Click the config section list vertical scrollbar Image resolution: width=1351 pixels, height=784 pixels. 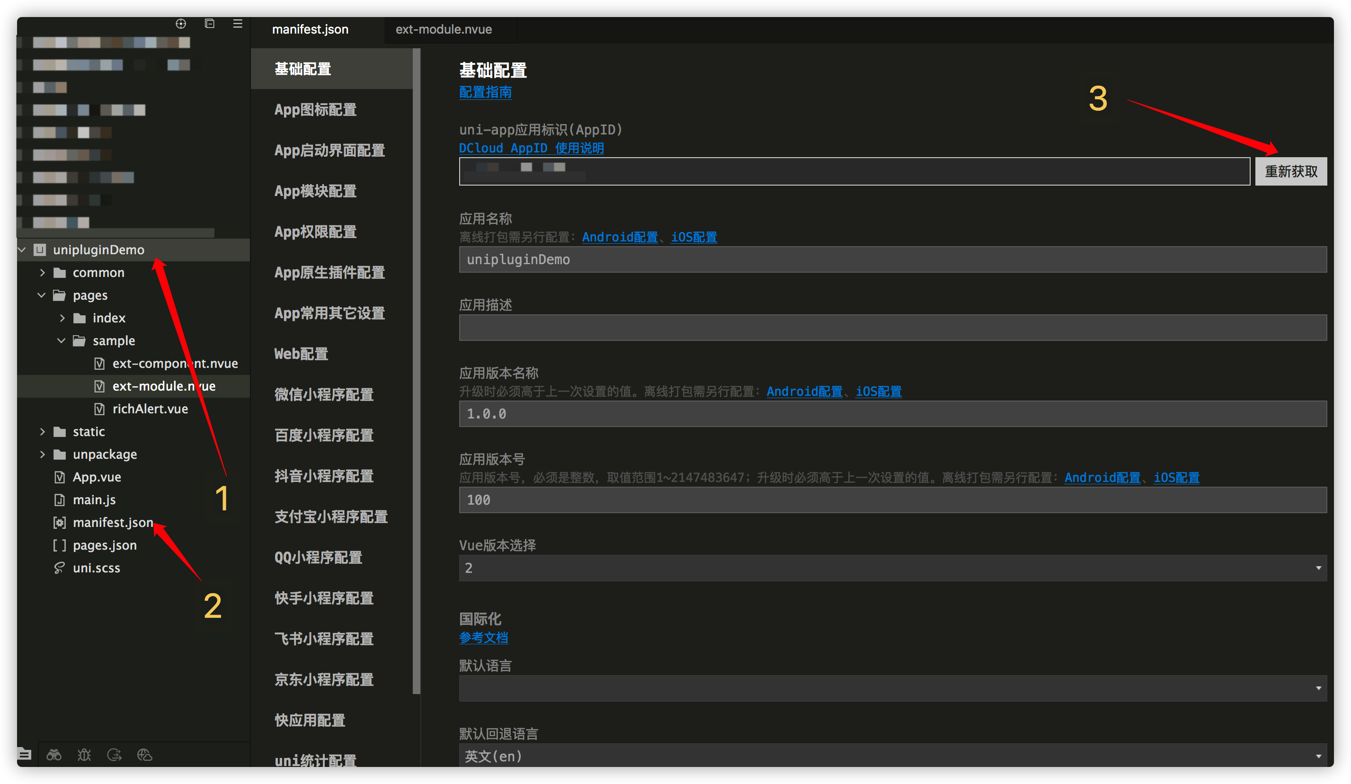click(x=417, y=371)
